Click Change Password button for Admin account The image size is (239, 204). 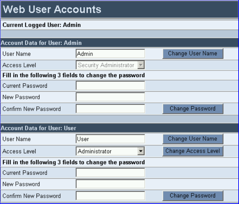[193, 109]
